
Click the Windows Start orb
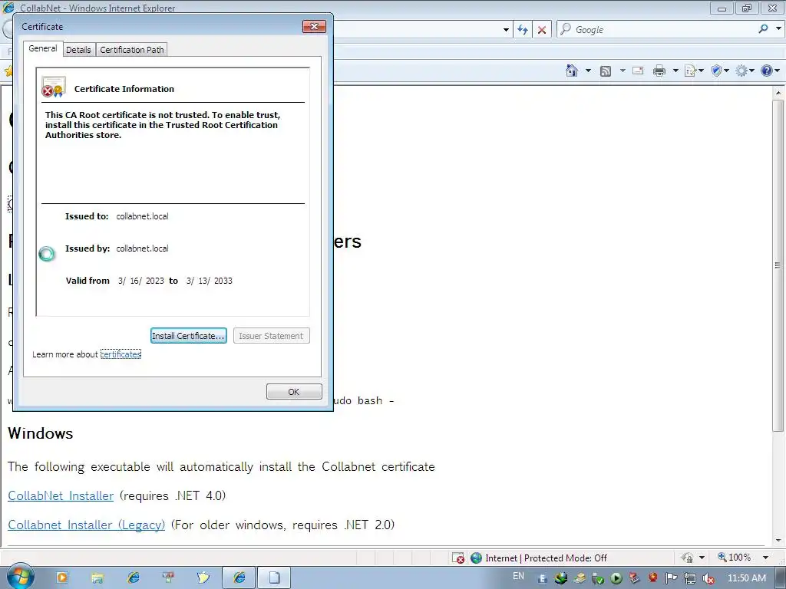[21, 577]
